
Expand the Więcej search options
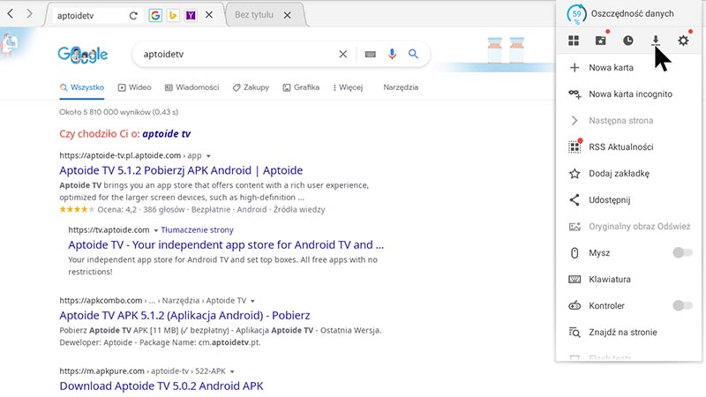tap(348, 87)
